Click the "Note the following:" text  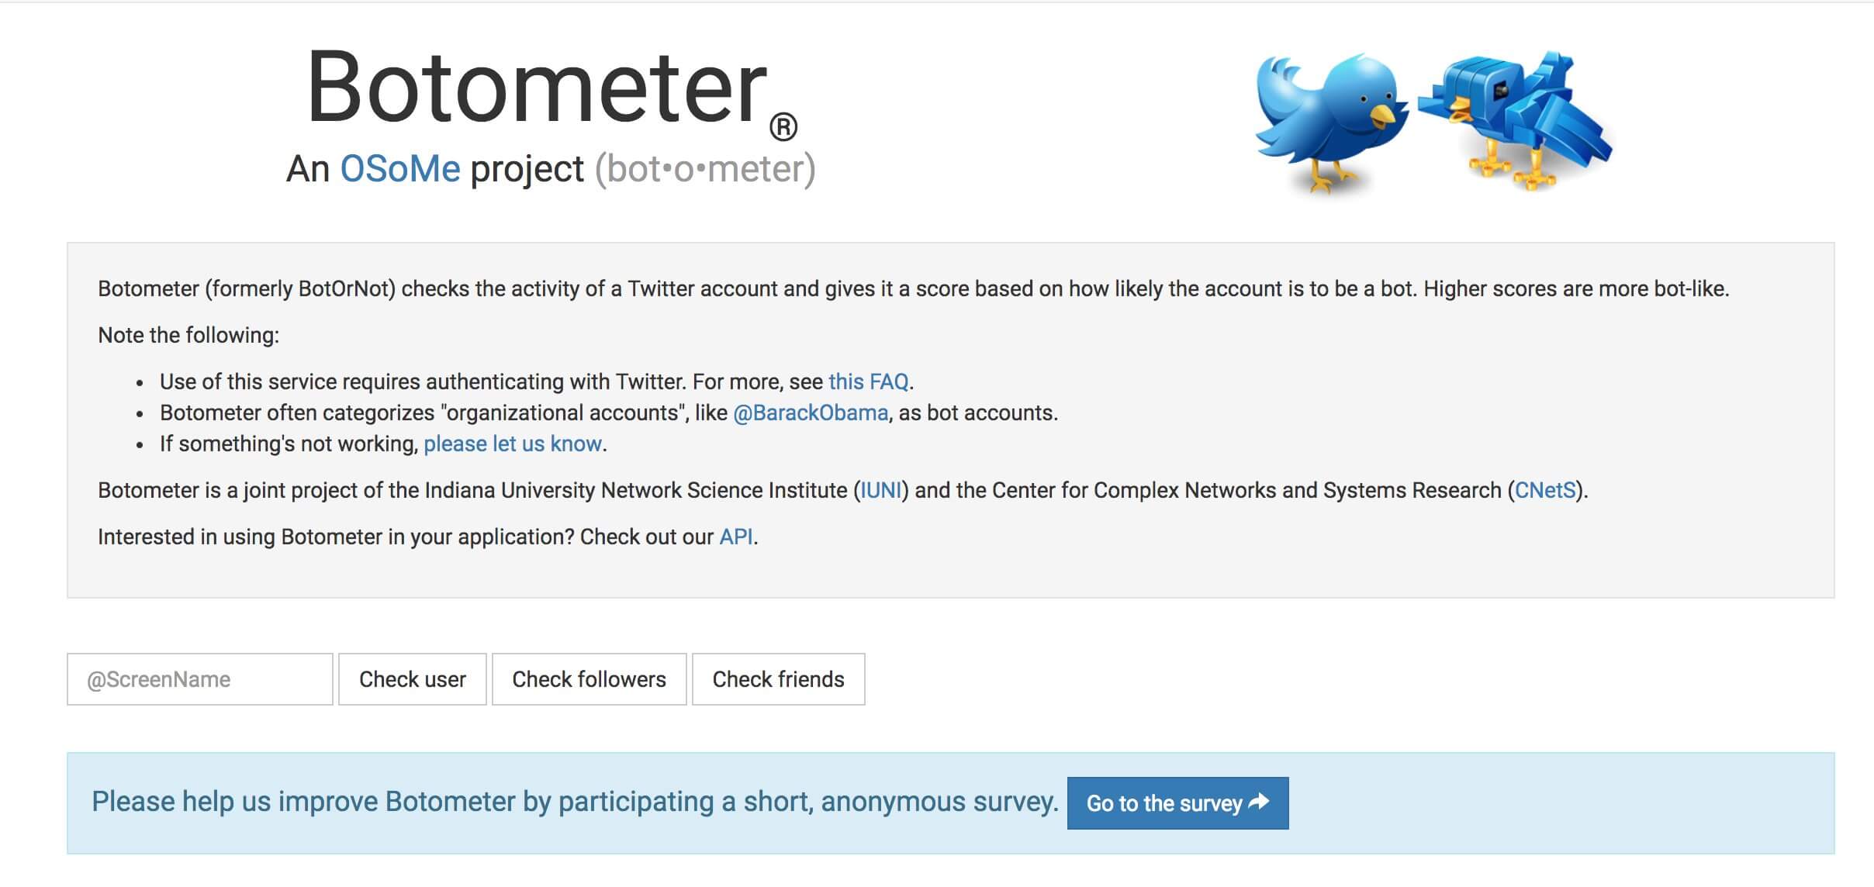[x=188, y=335]
